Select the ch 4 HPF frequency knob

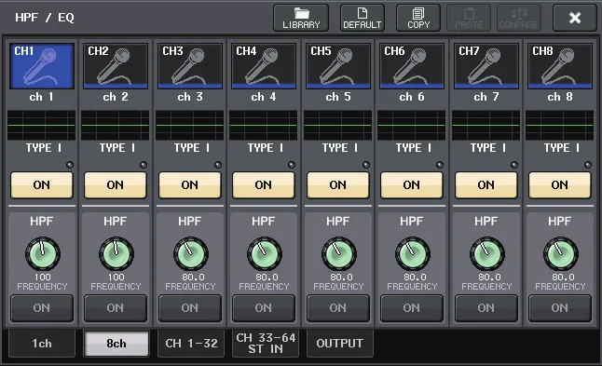pos(265,254)
